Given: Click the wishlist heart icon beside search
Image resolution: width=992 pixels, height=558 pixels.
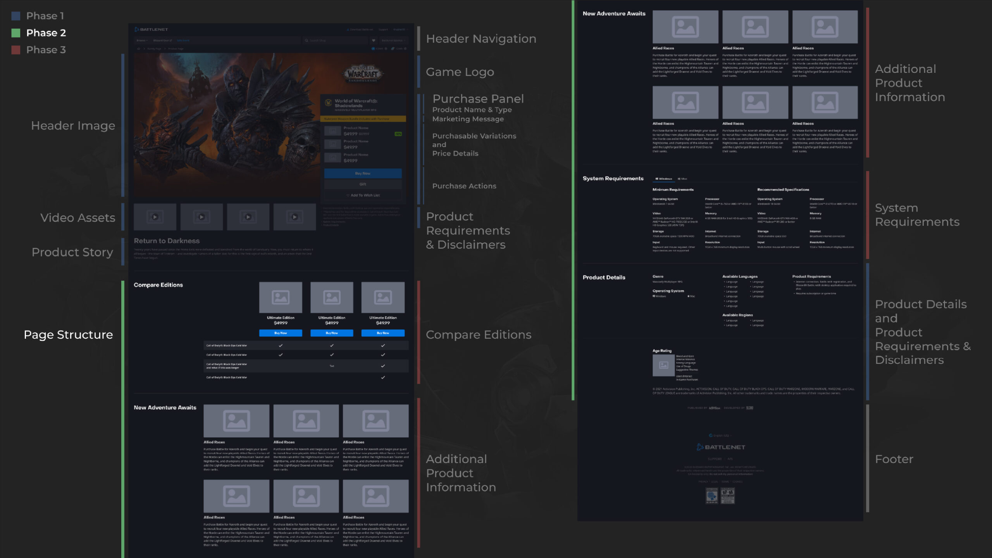Looking at the screenshot, I should [x=374, y=40].
